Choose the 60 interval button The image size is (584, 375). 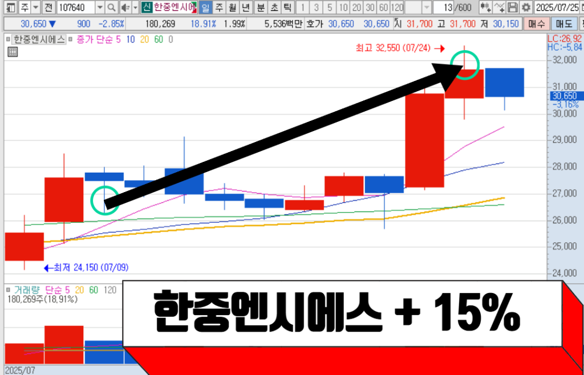coord(384,7)
